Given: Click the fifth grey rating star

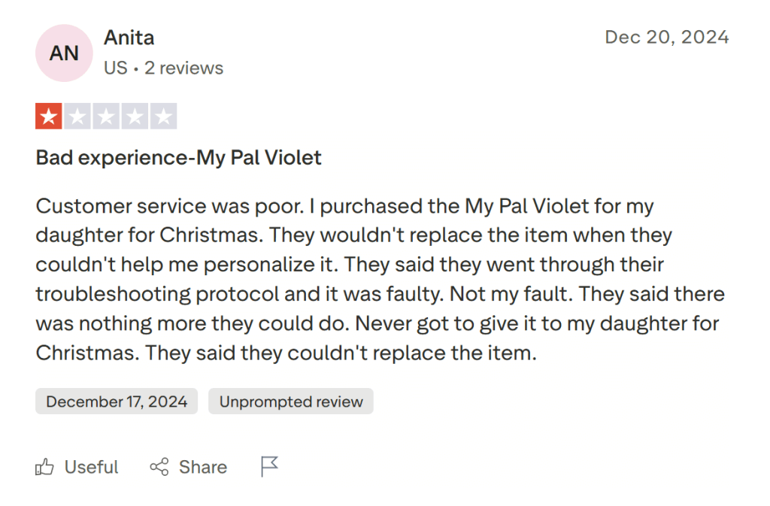Looking at the screenshot, I should 163,117.
